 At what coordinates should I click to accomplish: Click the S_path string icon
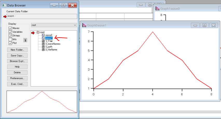click(x=43, y=47)
